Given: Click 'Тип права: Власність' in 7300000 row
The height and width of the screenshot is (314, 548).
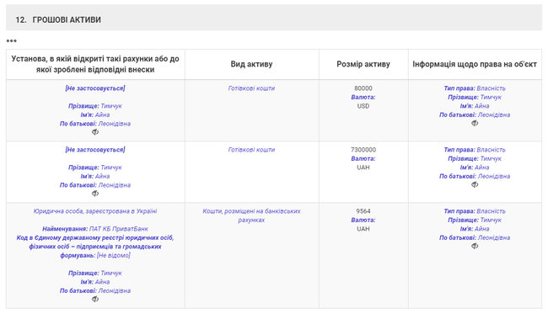Looking at the screenshot, I should (x=475, y=150).
